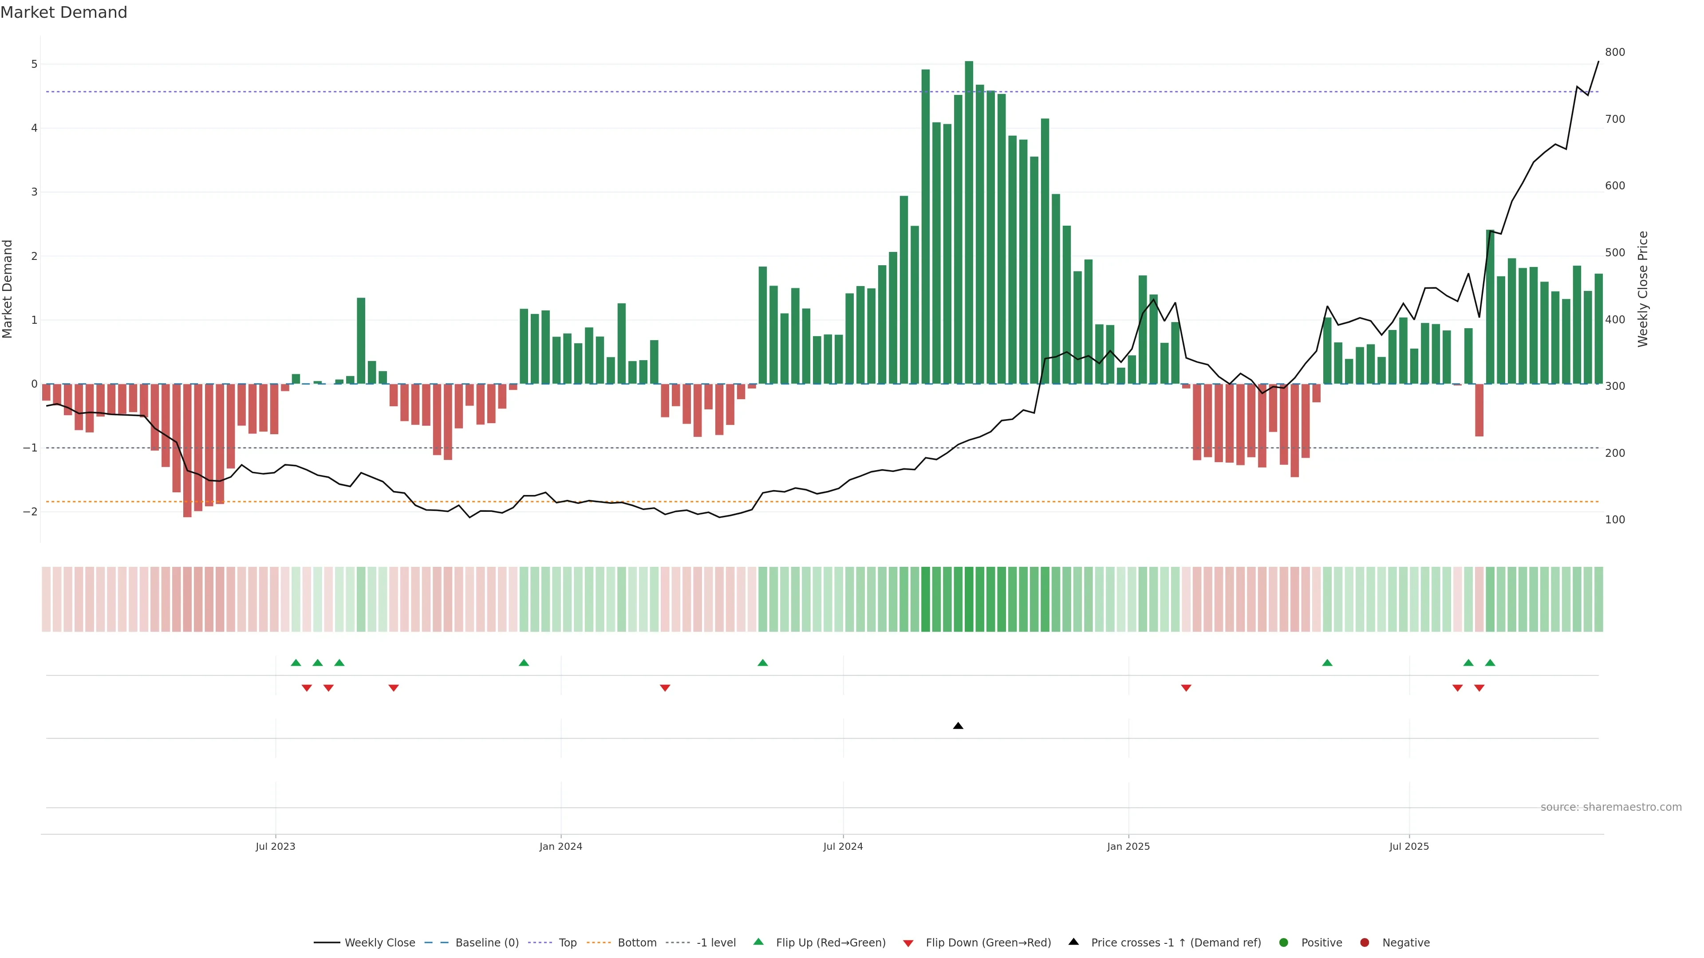Click the Jul 2024 axis label

point(843,846)
